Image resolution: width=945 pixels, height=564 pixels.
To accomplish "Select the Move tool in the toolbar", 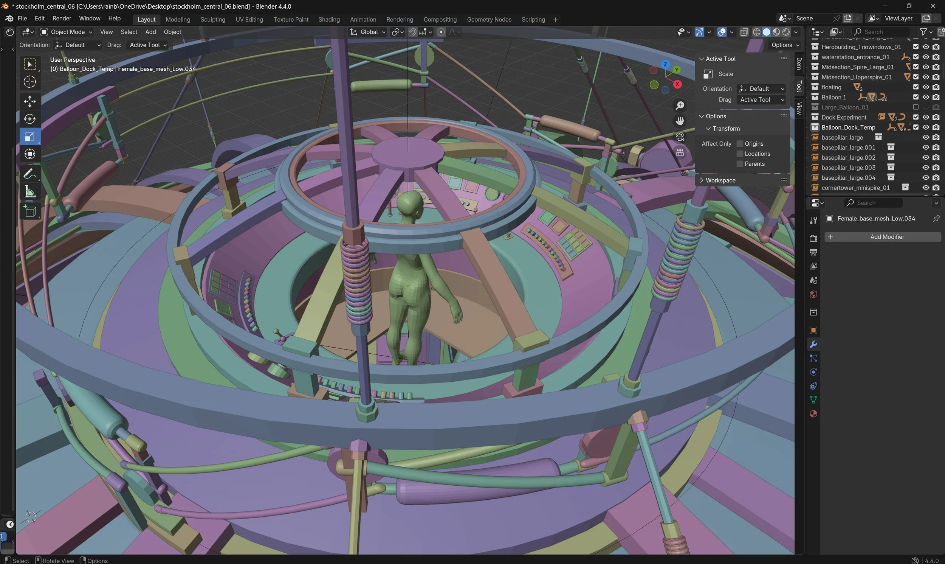I will (29, 101).
